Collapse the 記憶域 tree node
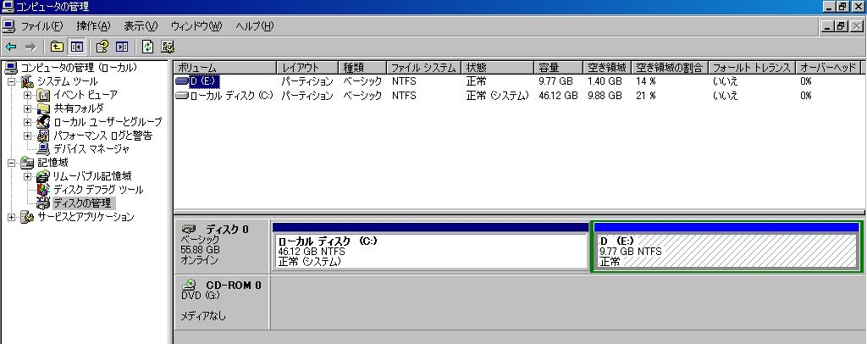Screen dimensions: 867x344 (x=12, y=163)
